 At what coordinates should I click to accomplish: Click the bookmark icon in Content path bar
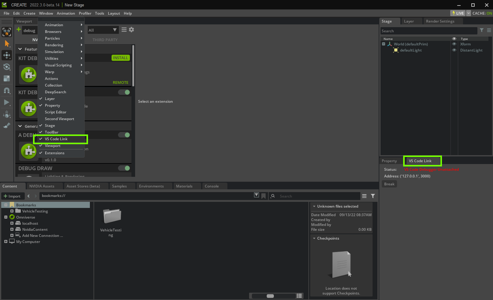point(263,196)
